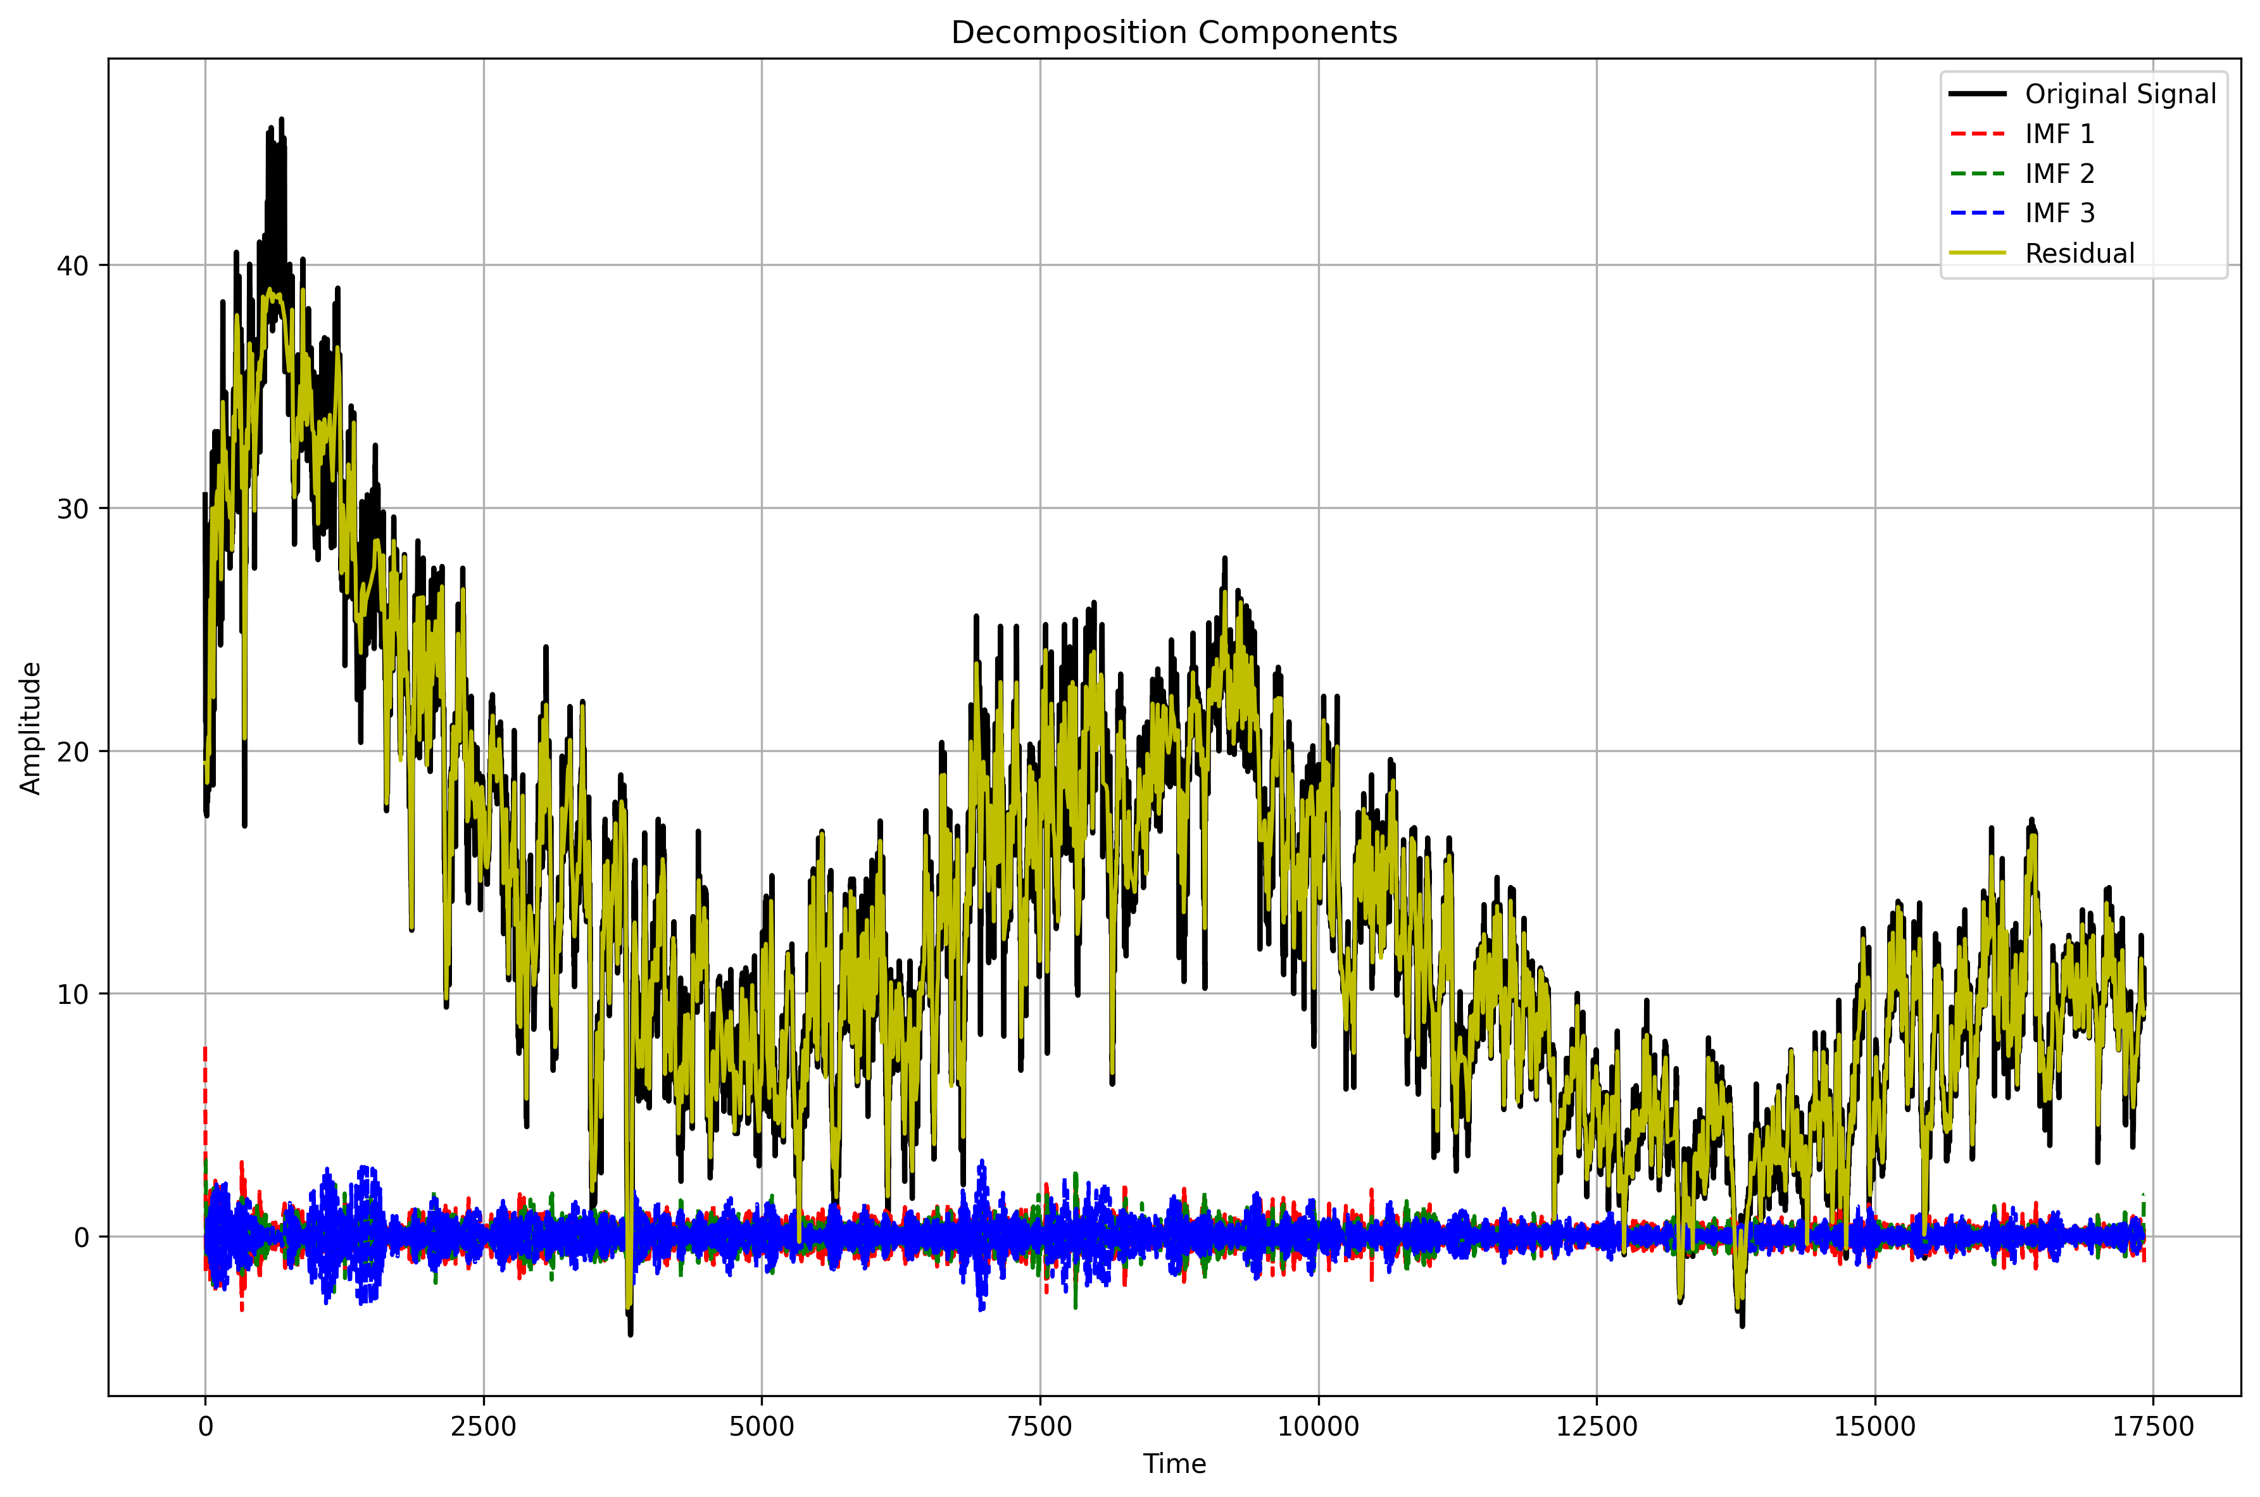
Task: Click the y-axis tick label '10'
Action: [x=73, y=994]
